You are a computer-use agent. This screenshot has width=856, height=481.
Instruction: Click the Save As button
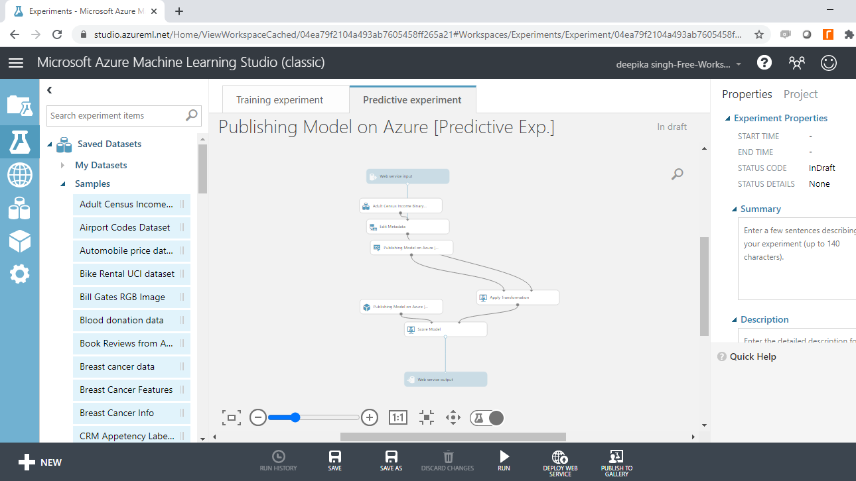coord(391,461)
